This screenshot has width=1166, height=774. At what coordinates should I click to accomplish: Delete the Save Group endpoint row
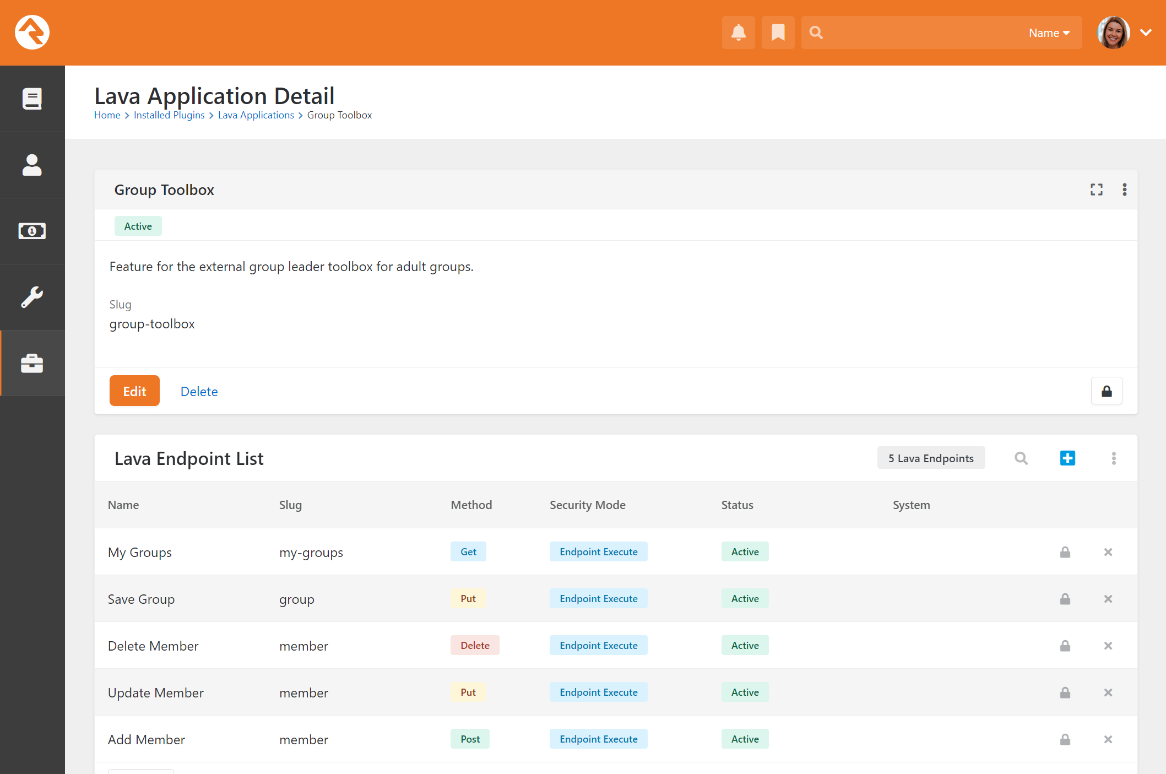(1108, 599)
